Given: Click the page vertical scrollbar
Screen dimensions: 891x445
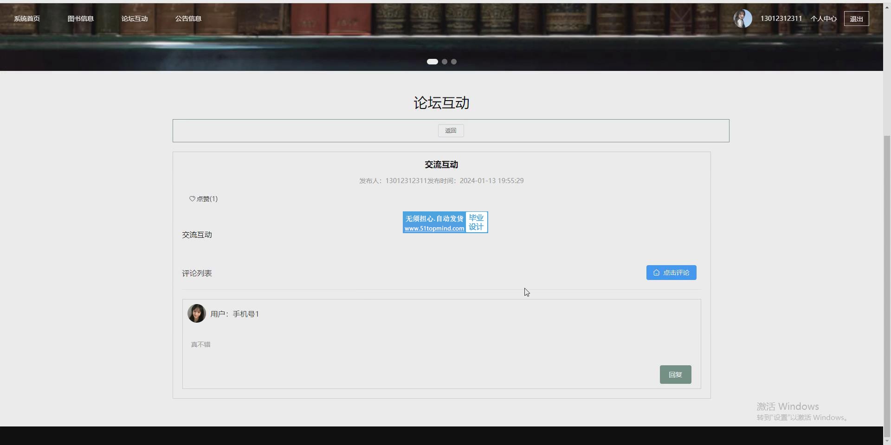Looking at the screenshot, I should click(x=887, y=286).
